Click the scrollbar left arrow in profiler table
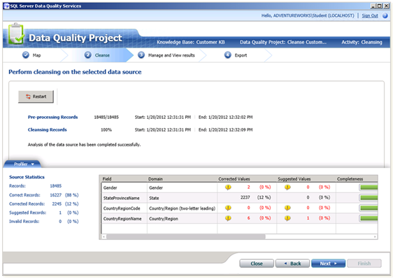Screen dimensions: 393x279 (104, 236)
